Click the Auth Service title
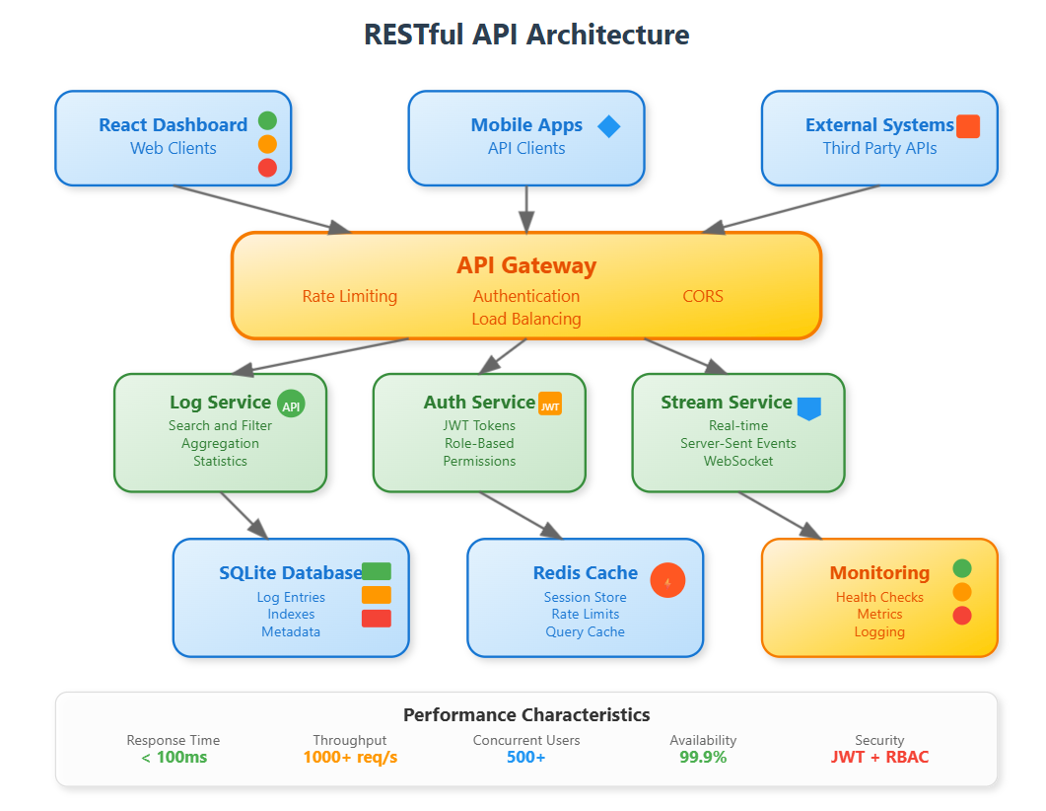1046x811 pixels. pyautogui.click(x=479, y=402)
